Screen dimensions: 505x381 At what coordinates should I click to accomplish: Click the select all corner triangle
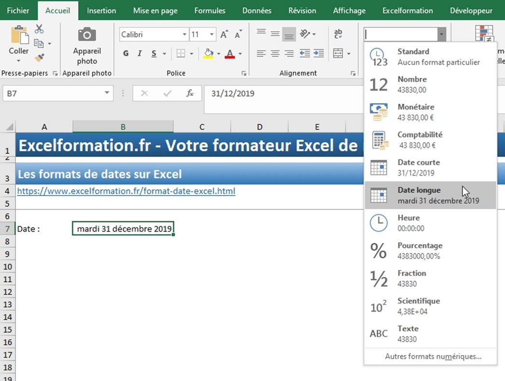click(x=10, y=127)
